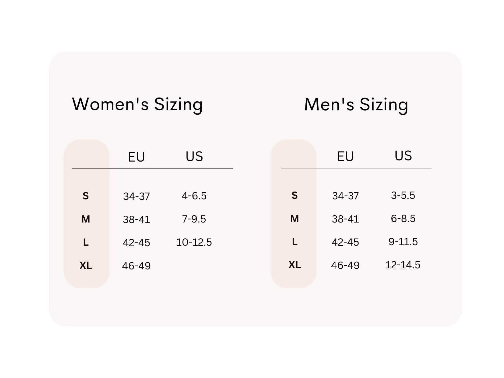This screenshot has width=504, height=378.
Task: Select the women's US column header
Action: (x=194, y=156)
